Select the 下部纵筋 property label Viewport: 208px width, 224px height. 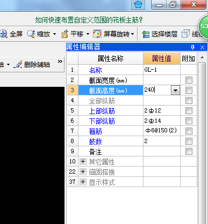point(102,121)
